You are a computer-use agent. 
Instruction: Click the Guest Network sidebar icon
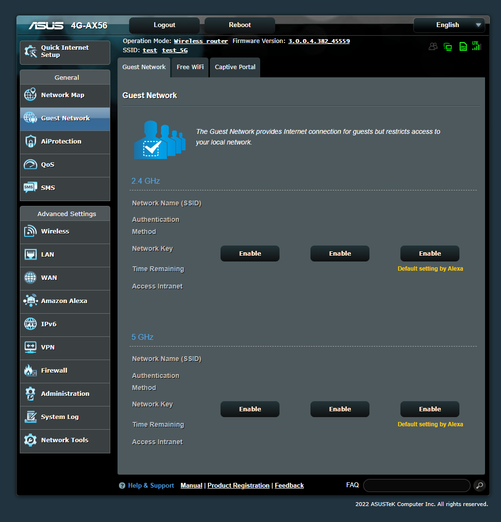click(x=30, y=117)
